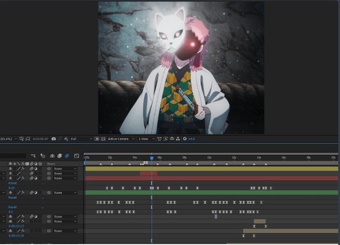Open parent None dropdown on yellow layer
340x245 pixels.
tap(65, 169)
